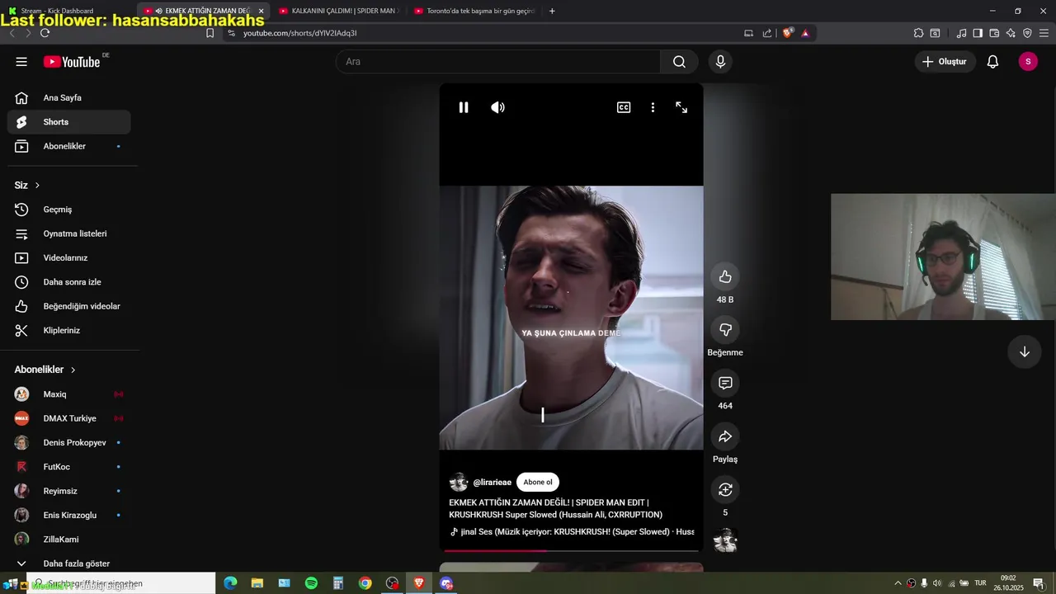The width and height of the screenshot is (1056, 594).
Task: Open the Short's three-dot options menu
Action: 653,107
